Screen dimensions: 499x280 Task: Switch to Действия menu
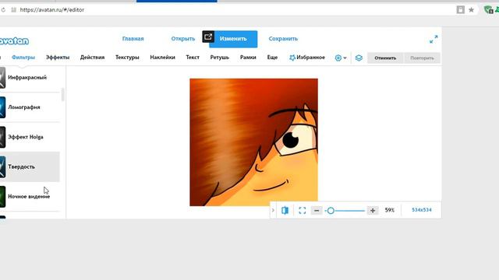(x=92, y=58)
